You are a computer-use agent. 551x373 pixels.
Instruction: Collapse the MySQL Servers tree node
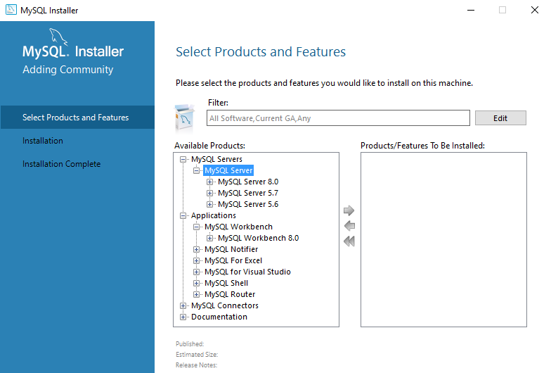183,159
